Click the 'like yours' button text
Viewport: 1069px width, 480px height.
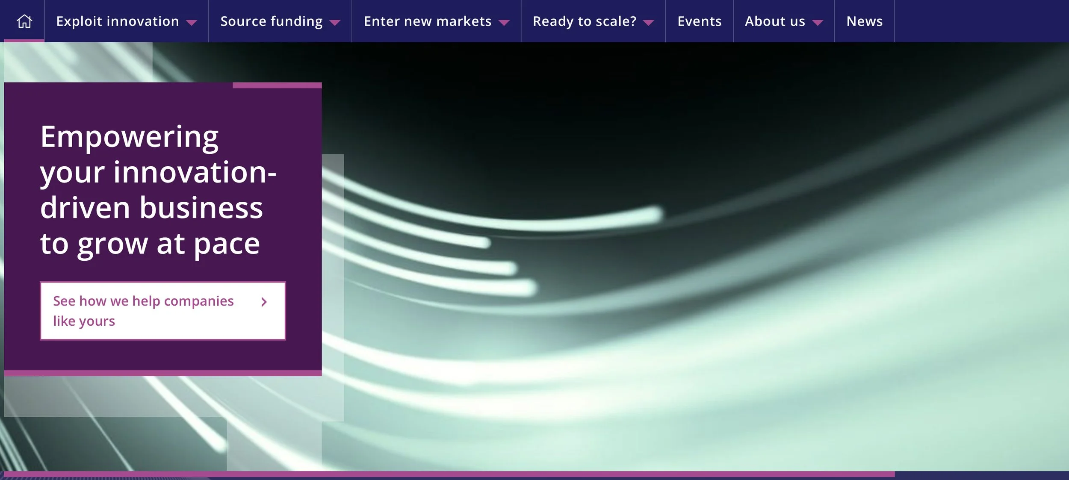tap(84, 321)
